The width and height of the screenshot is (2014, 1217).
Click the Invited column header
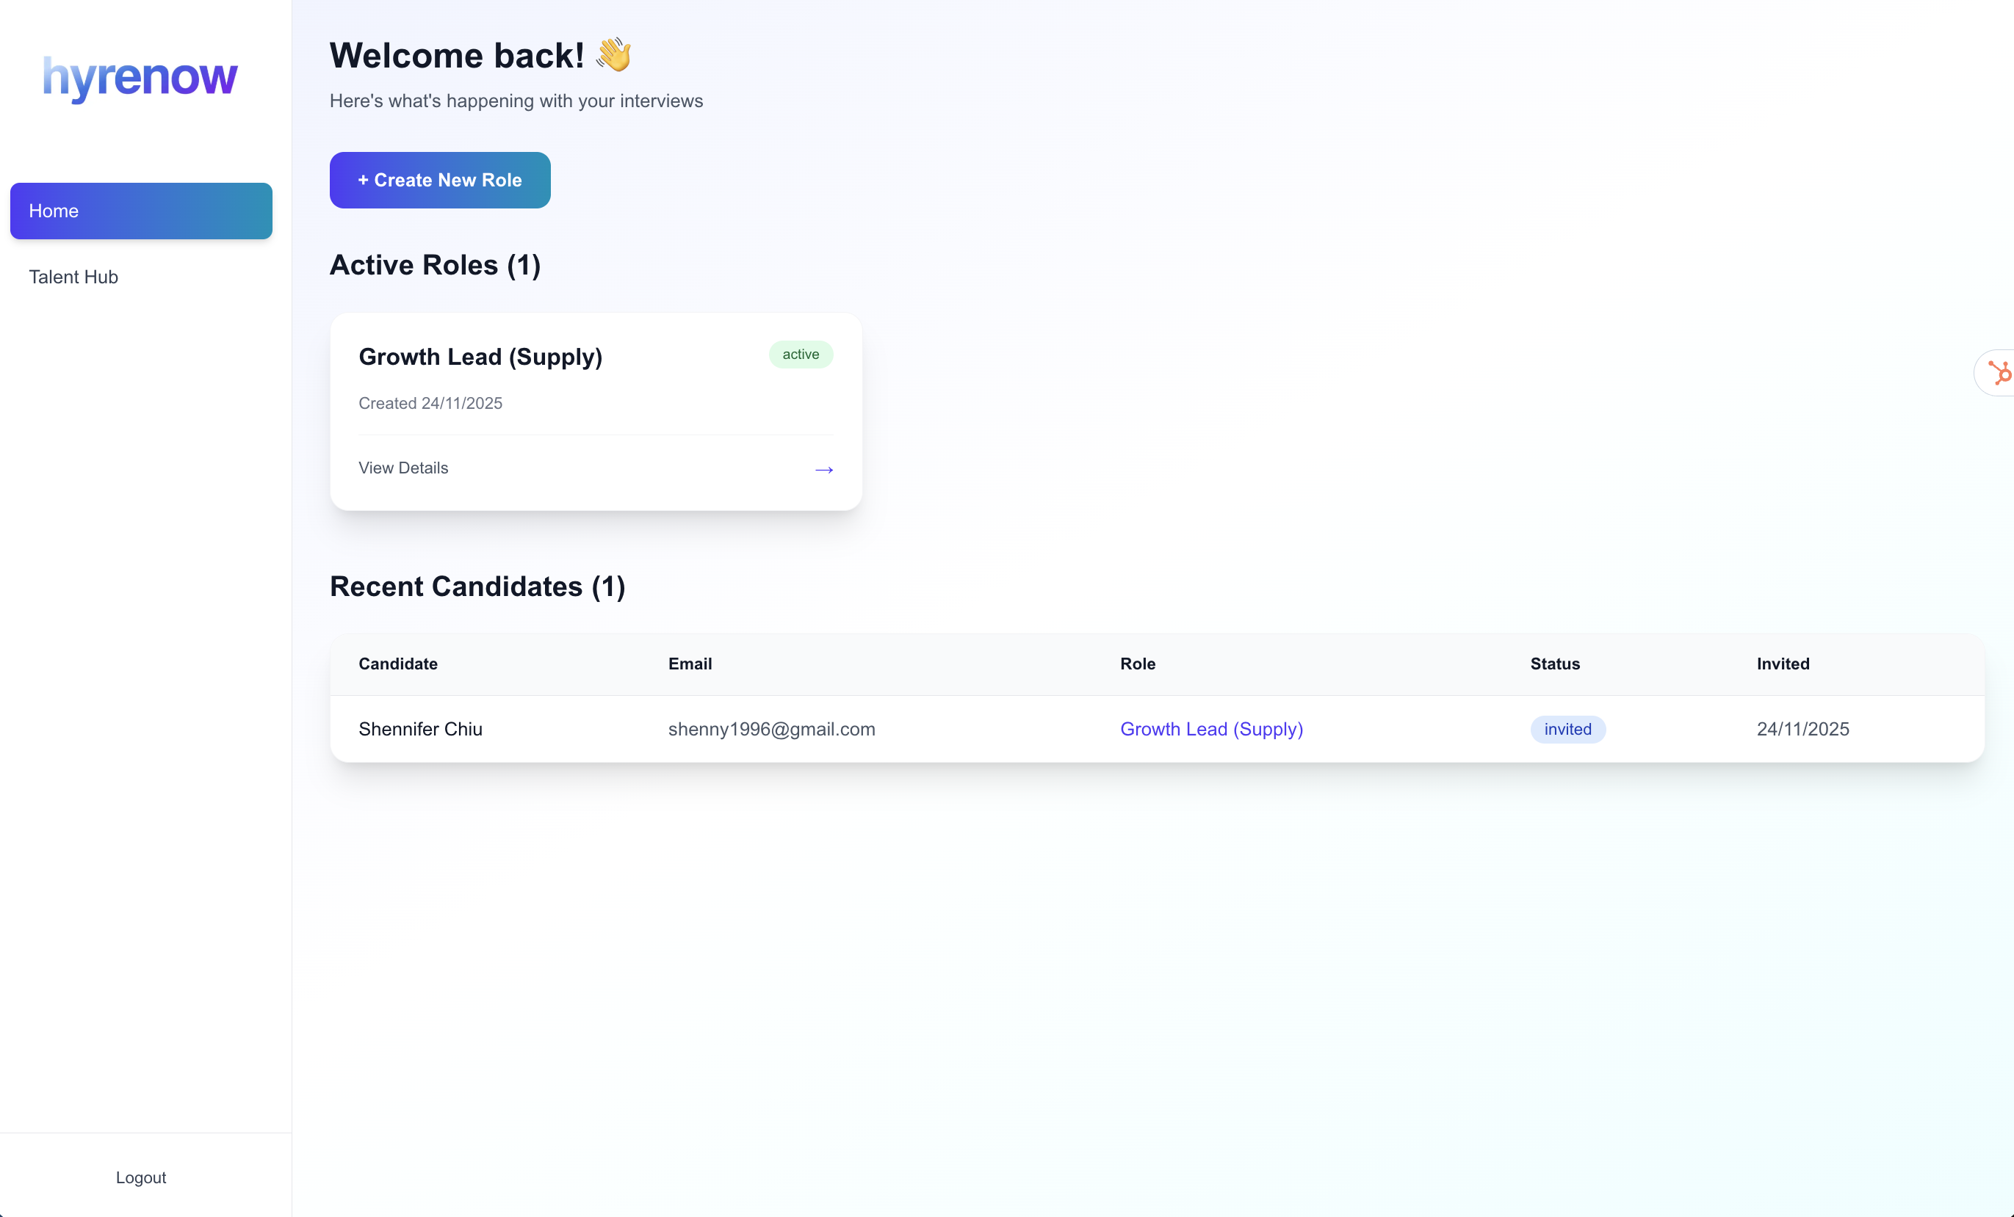(x=1782, y=664)
